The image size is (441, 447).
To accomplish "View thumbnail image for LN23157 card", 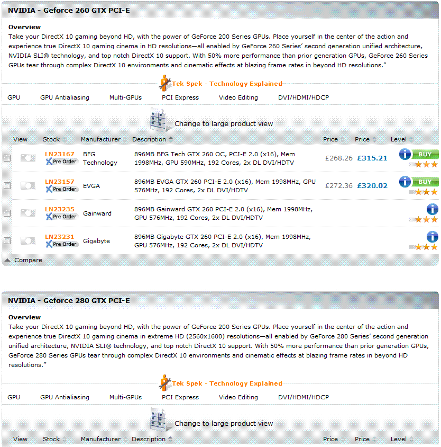I will pyautogui.click(x=28, y=186).
